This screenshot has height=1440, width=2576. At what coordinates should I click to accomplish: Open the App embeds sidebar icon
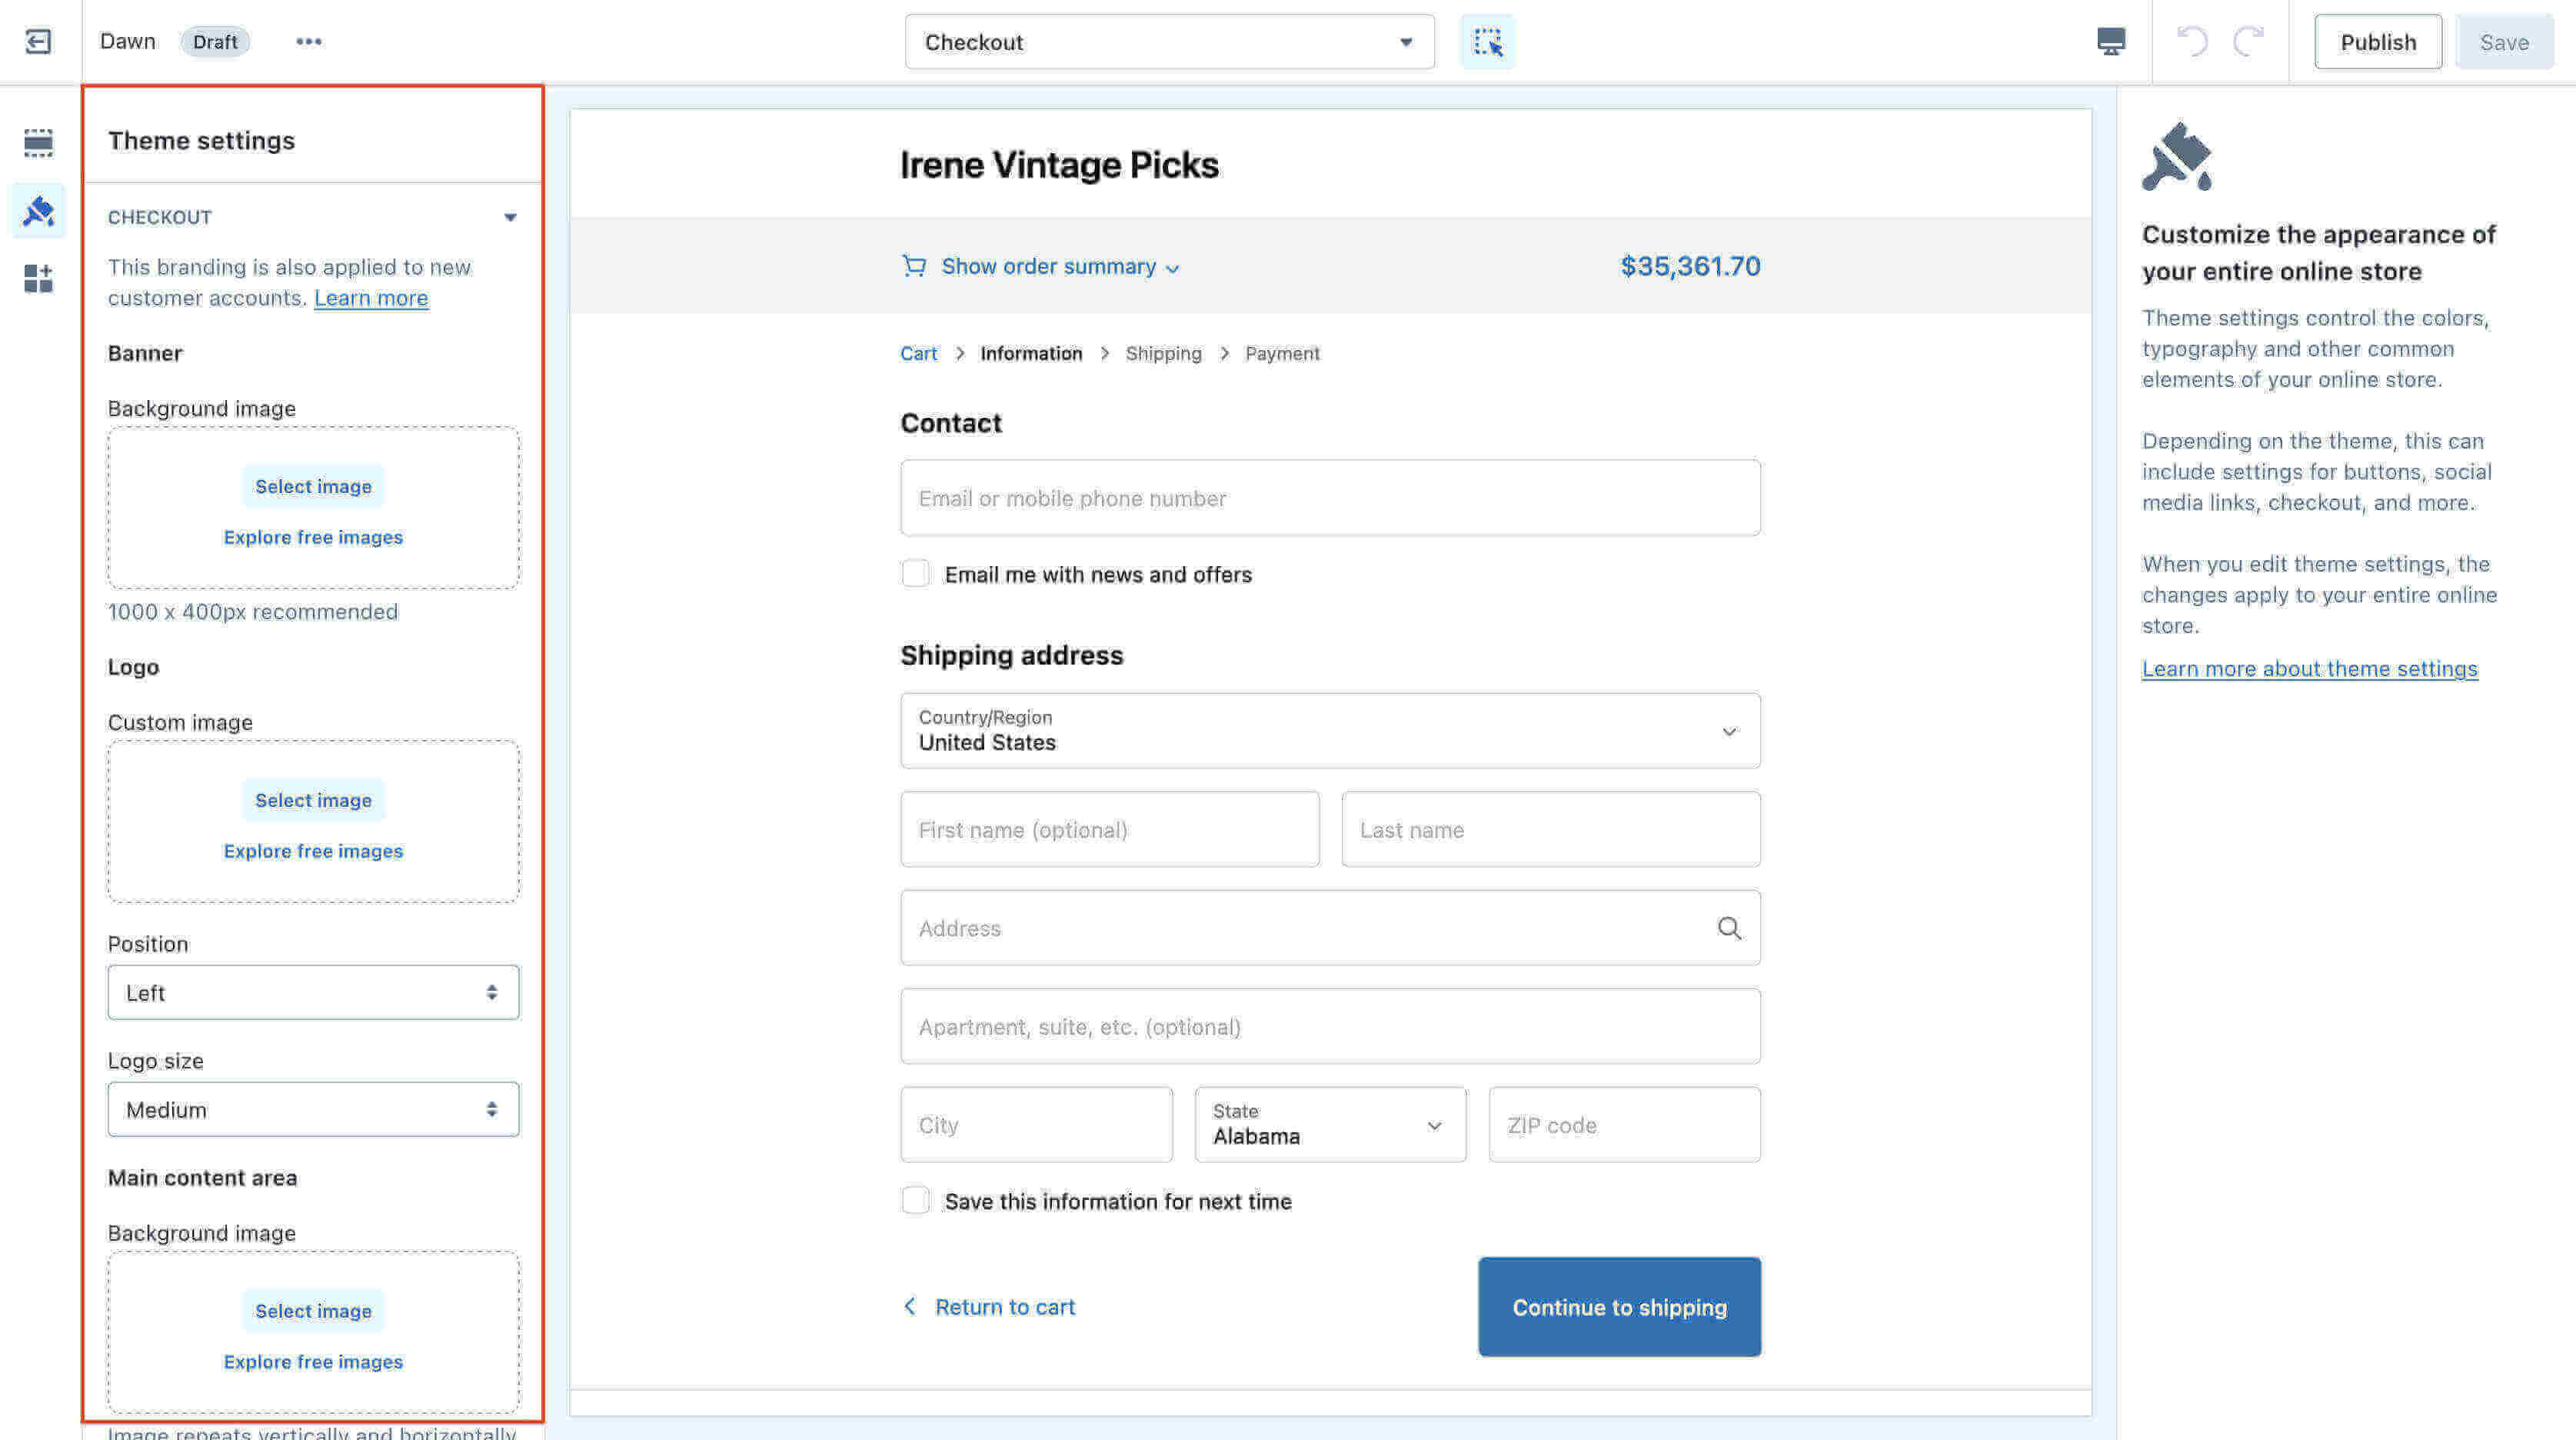click(38, 278)
